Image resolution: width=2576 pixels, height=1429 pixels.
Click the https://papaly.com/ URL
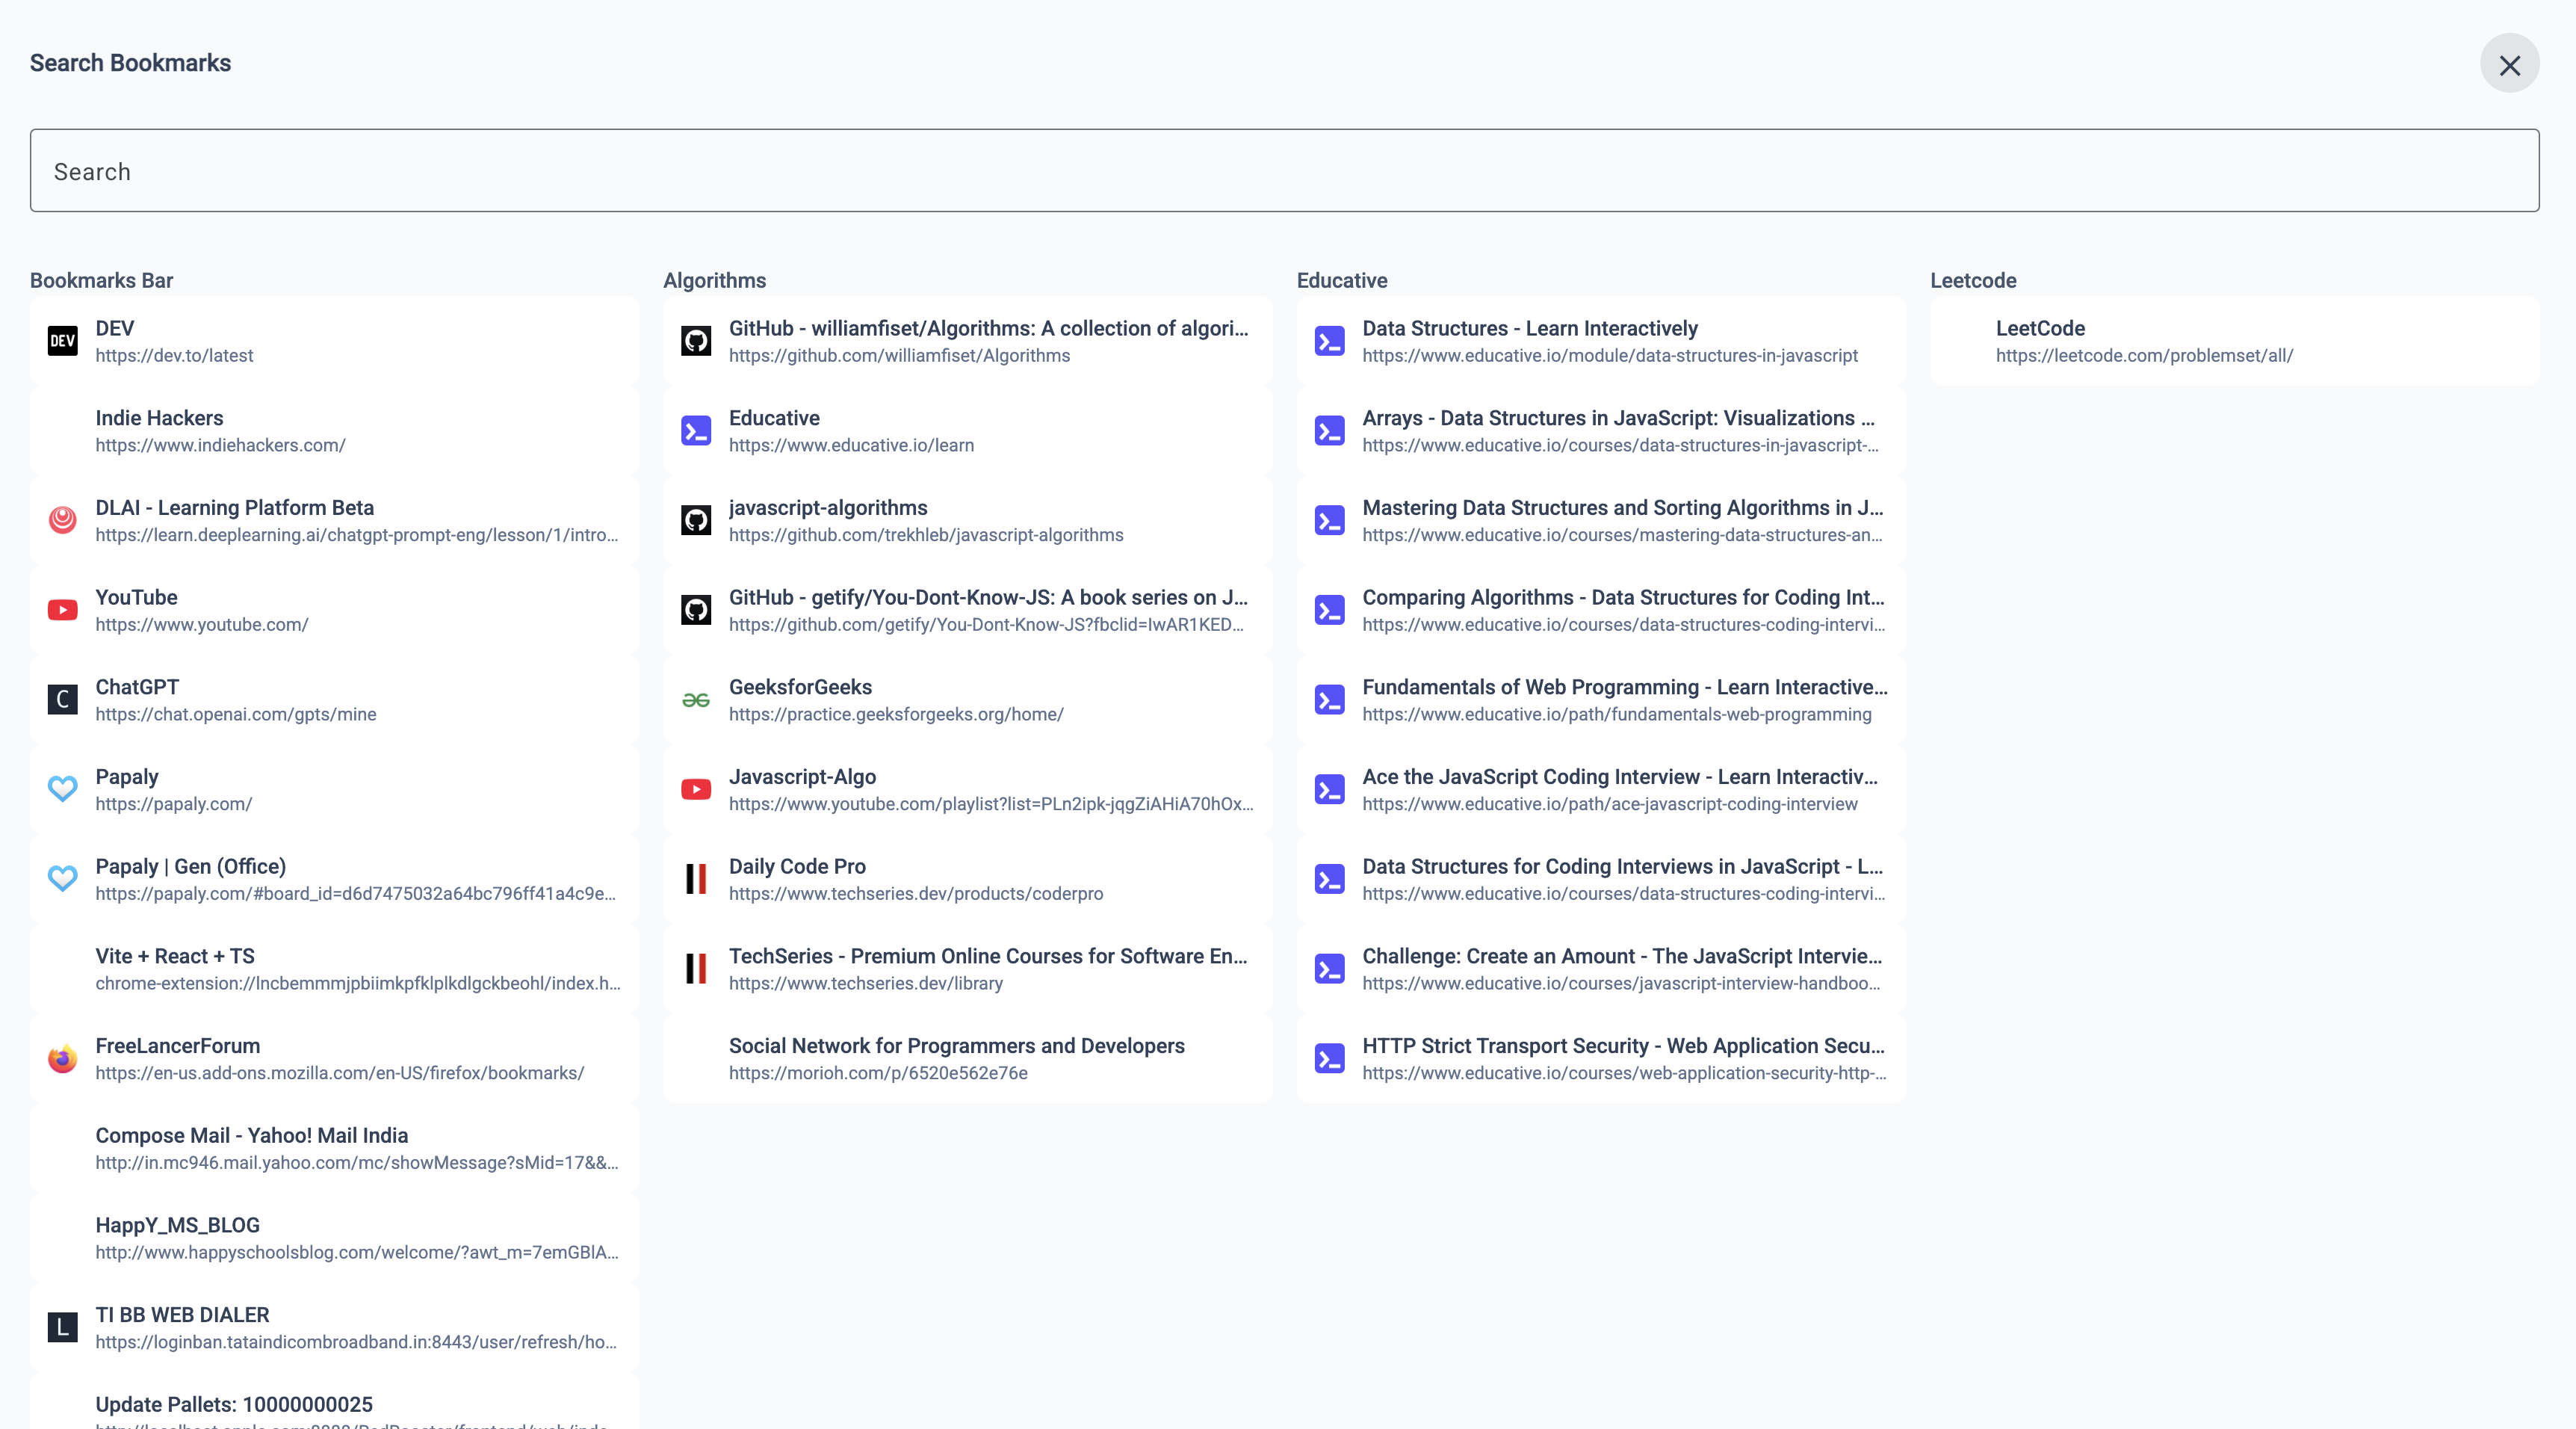click(174, 805)
